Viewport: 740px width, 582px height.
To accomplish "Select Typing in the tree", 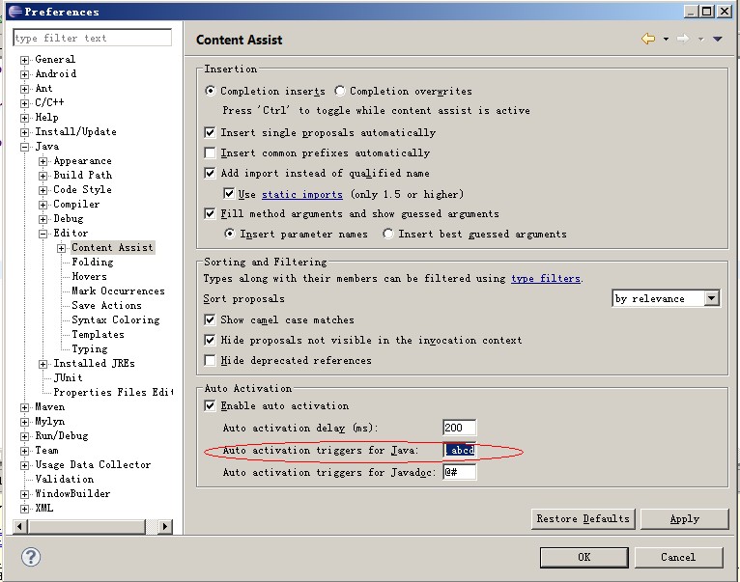I will [x=90, y=349].
